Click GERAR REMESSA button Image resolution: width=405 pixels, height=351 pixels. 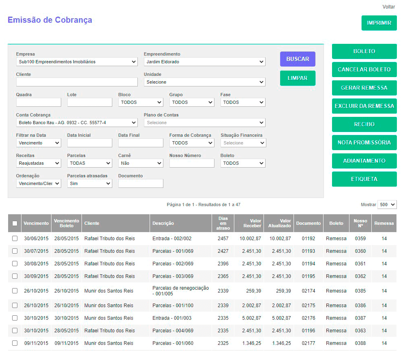[x=364, y=88]
